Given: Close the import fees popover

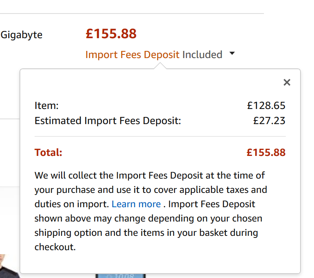Looking at the screenshot, I should (x=287, y=82).
